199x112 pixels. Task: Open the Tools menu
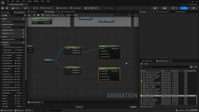(43, 1)
